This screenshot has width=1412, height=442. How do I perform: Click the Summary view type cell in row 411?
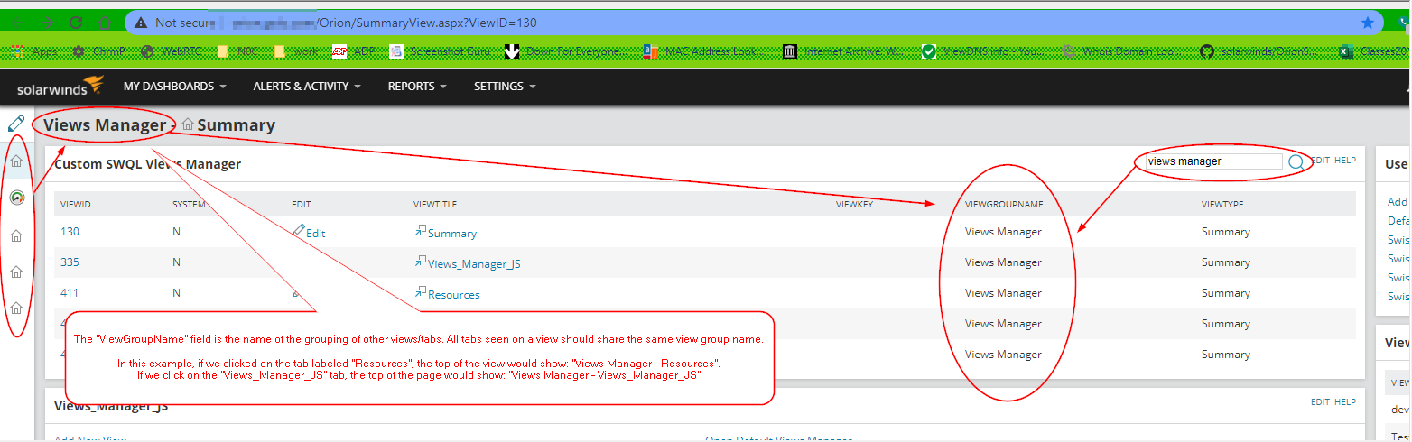click(x=1226, y=293)
